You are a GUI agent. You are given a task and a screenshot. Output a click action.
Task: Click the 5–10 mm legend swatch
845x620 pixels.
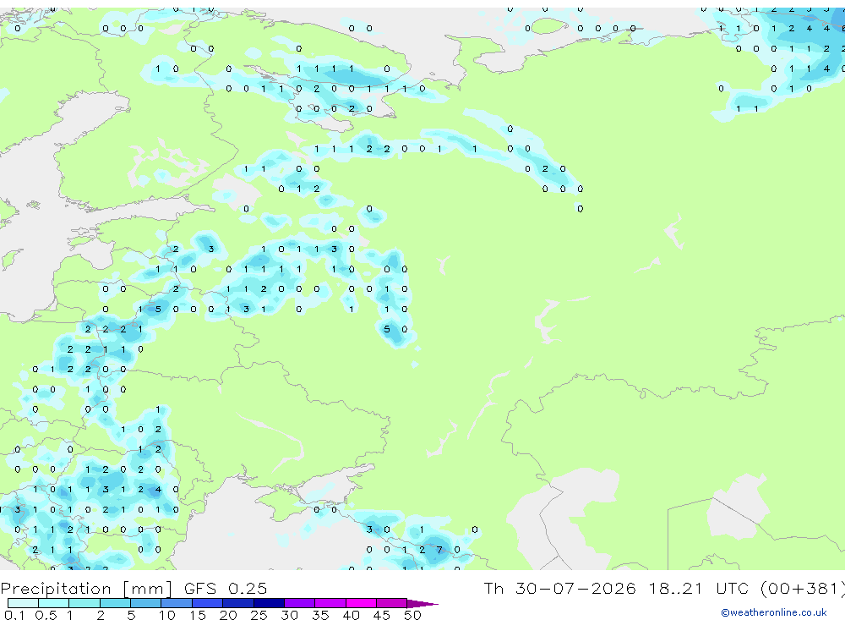(146, 603)
